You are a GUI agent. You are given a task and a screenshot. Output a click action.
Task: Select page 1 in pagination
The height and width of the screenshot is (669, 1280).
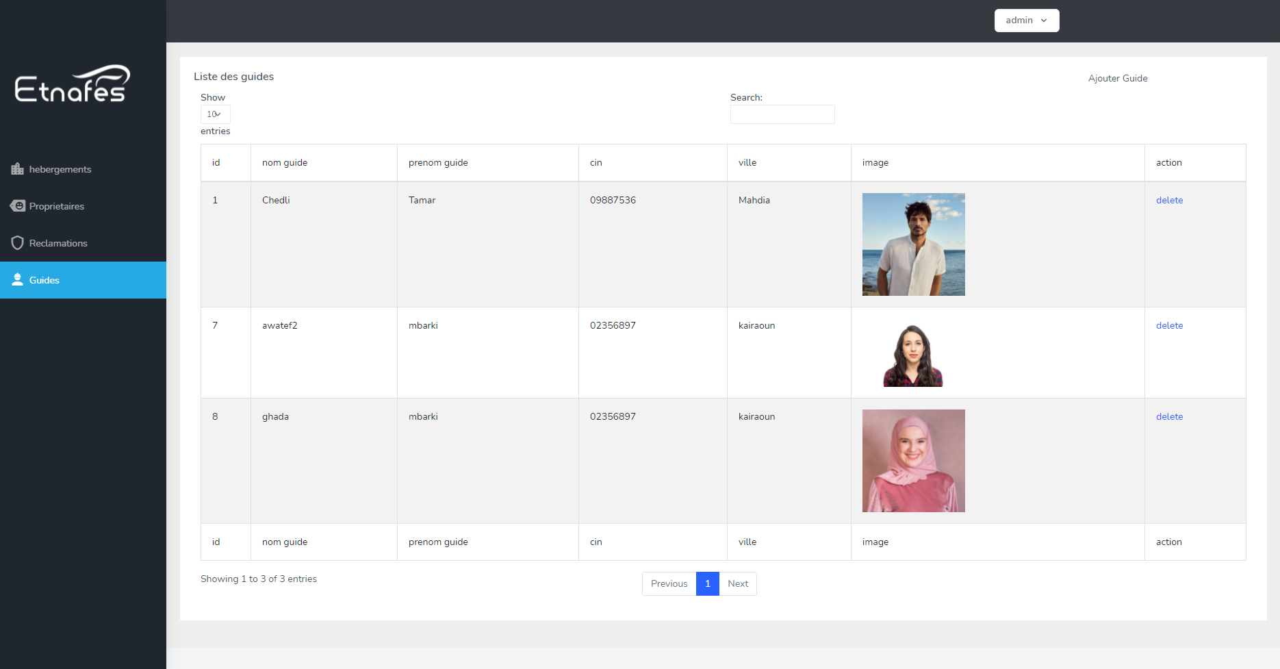point(707,583)
